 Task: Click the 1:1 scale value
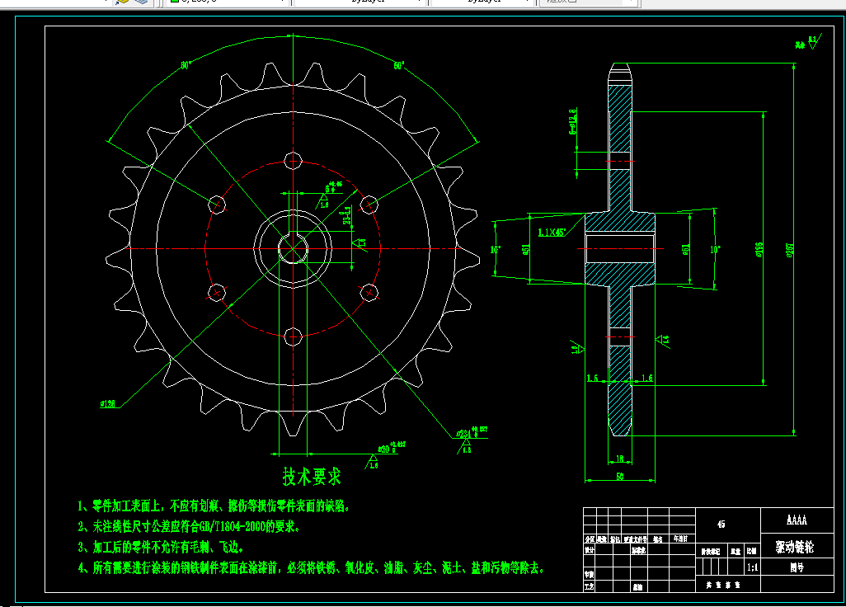pyautogui.click(x=752, y=567)
